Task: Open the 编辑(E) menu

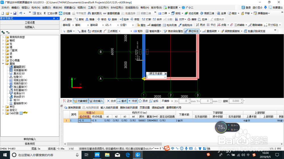Action: pyautogui.click(x=15, y=8)
